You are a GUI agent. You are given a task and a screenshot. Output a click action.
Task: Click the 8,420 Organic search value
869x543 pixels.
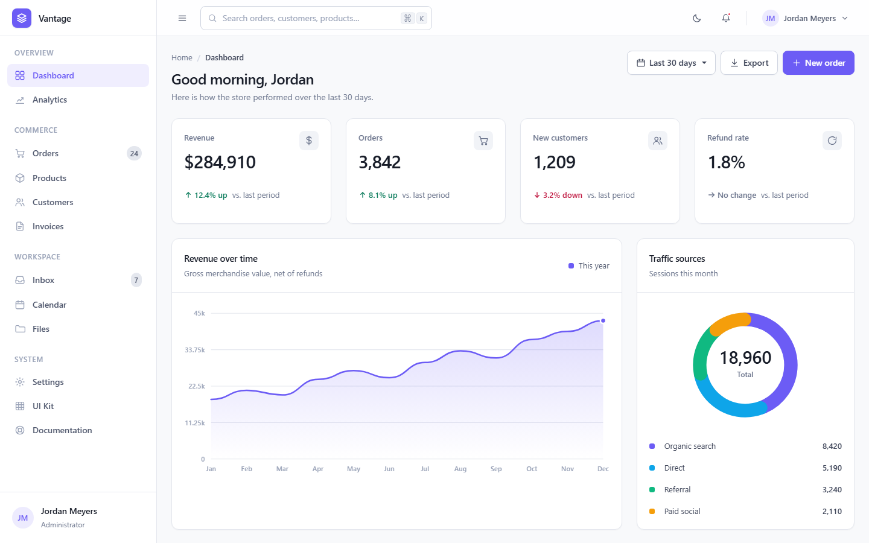click(832, 446)
